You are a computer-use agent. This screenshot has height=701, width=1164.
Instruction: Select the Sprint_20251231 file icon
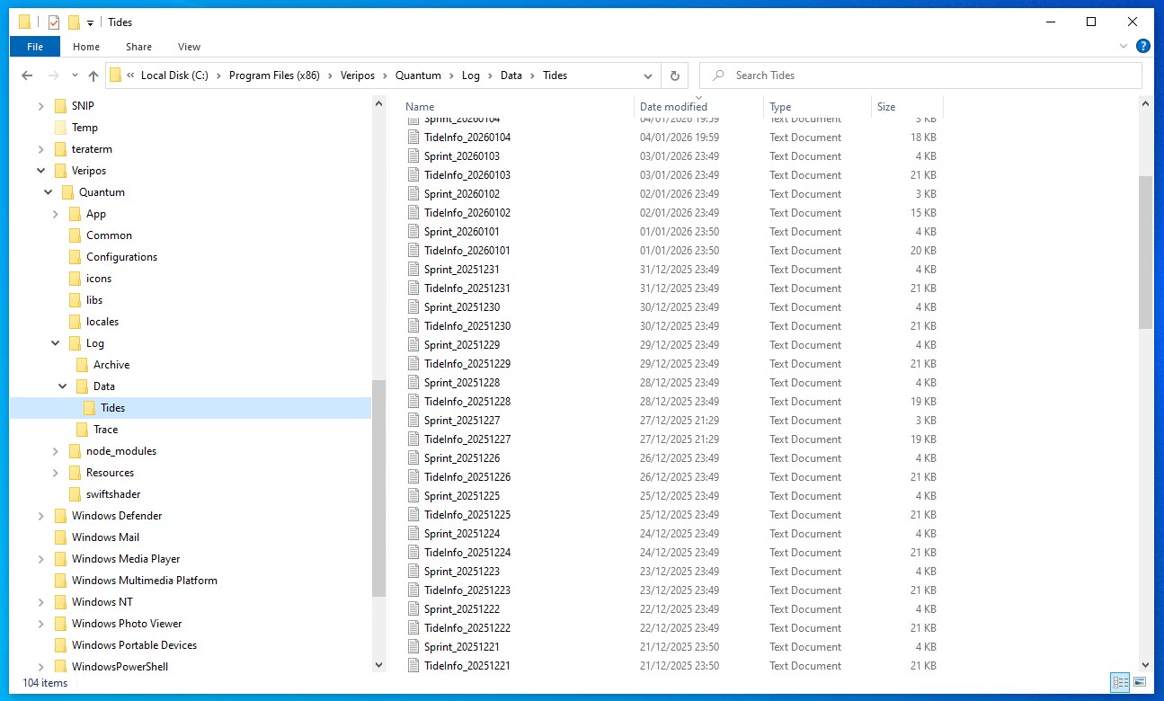click(x=413, y=270)
